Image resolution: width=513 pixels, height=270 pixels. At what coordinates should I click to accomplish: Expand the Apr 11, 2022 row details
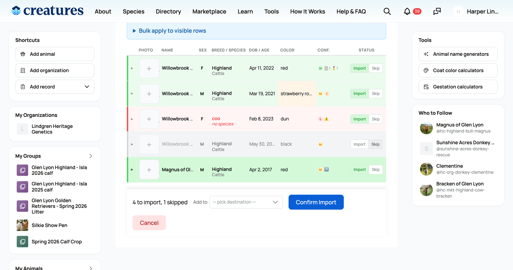[x=132, y=68]
